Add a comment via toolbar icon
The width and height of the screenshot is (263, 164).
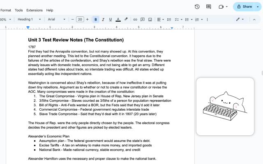[143, 20]
